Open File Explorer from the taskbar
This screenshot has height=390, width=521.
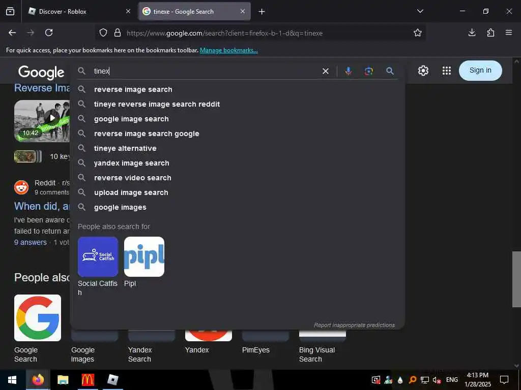63,380
